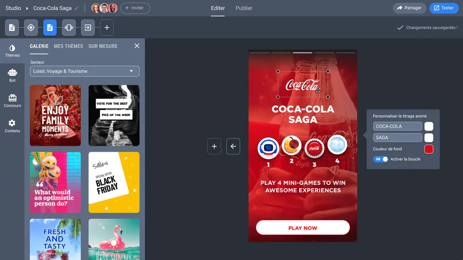Screen dimensions: 463x260
Task: Click the COCA-COLA SAGA title text
Action: click(303, 114)
